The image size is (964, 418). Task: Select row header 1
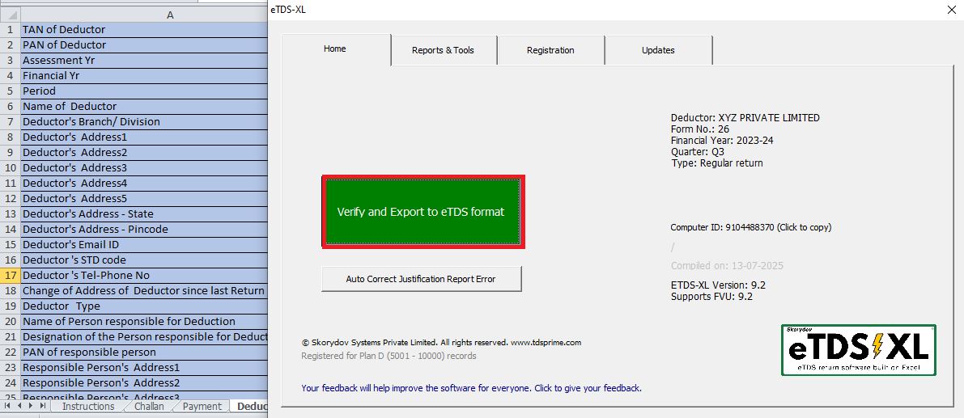tap(11, 29)
